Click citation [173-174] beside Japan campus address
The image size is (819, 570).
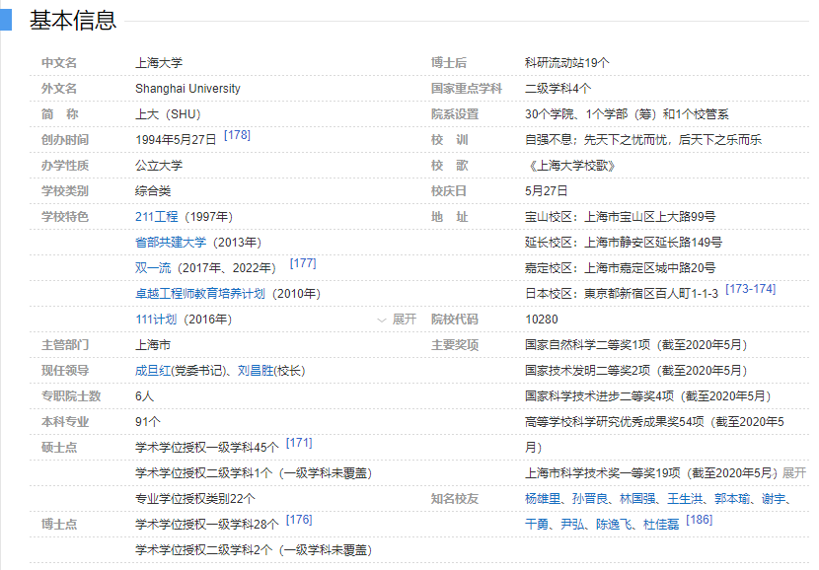[x=750, y=289]
